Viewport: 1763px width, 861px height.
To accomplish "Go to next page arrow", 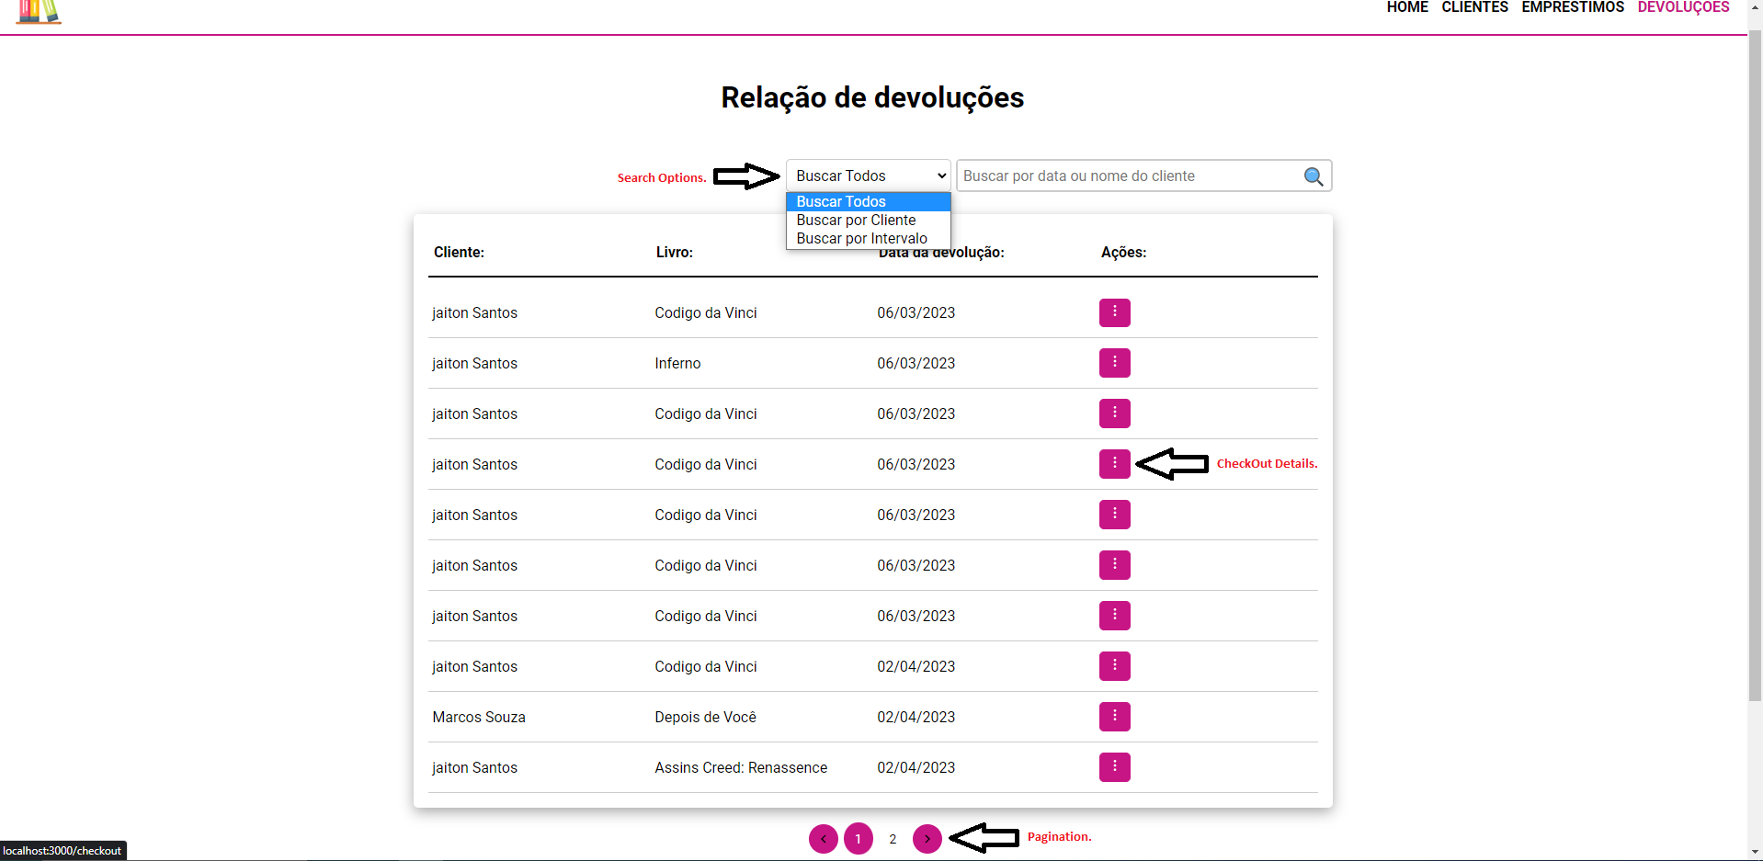I will (927, 839).
